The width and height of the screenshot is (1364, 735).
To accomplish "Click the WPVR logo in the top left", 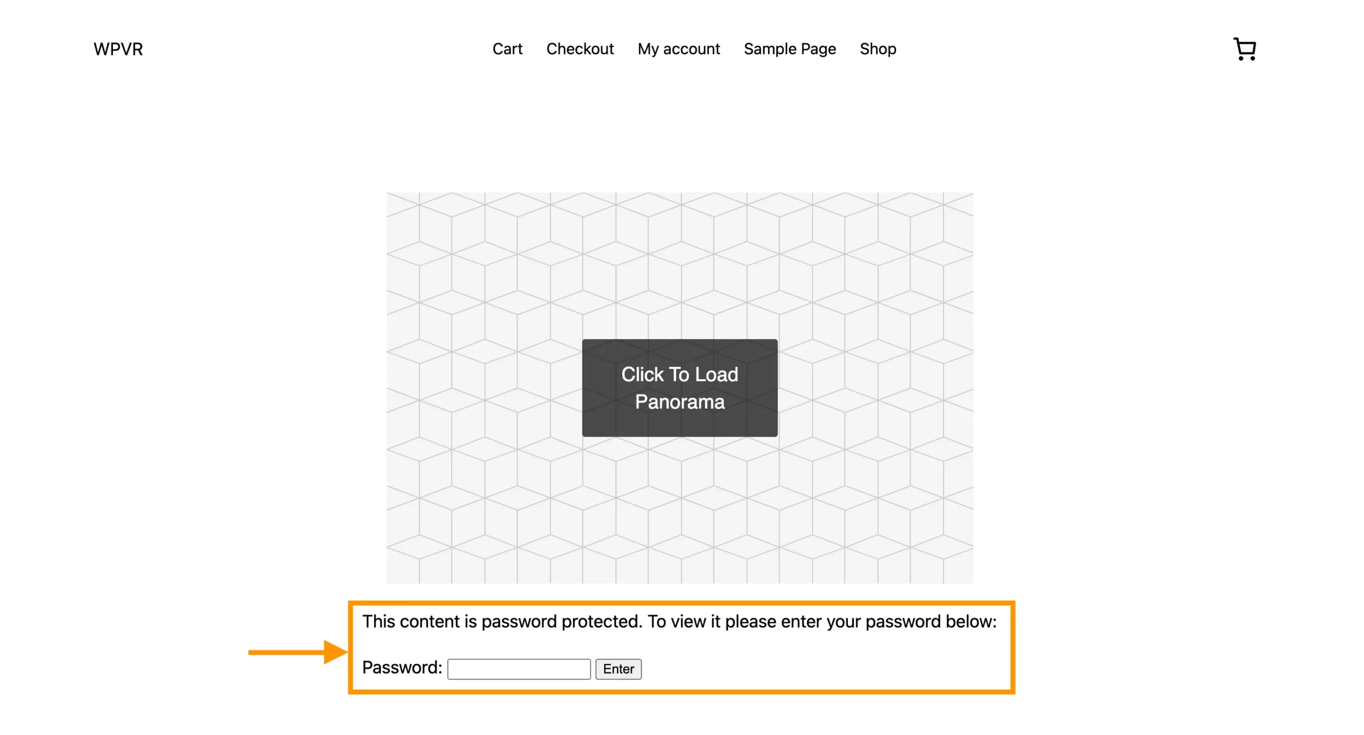I will (119, 48).
